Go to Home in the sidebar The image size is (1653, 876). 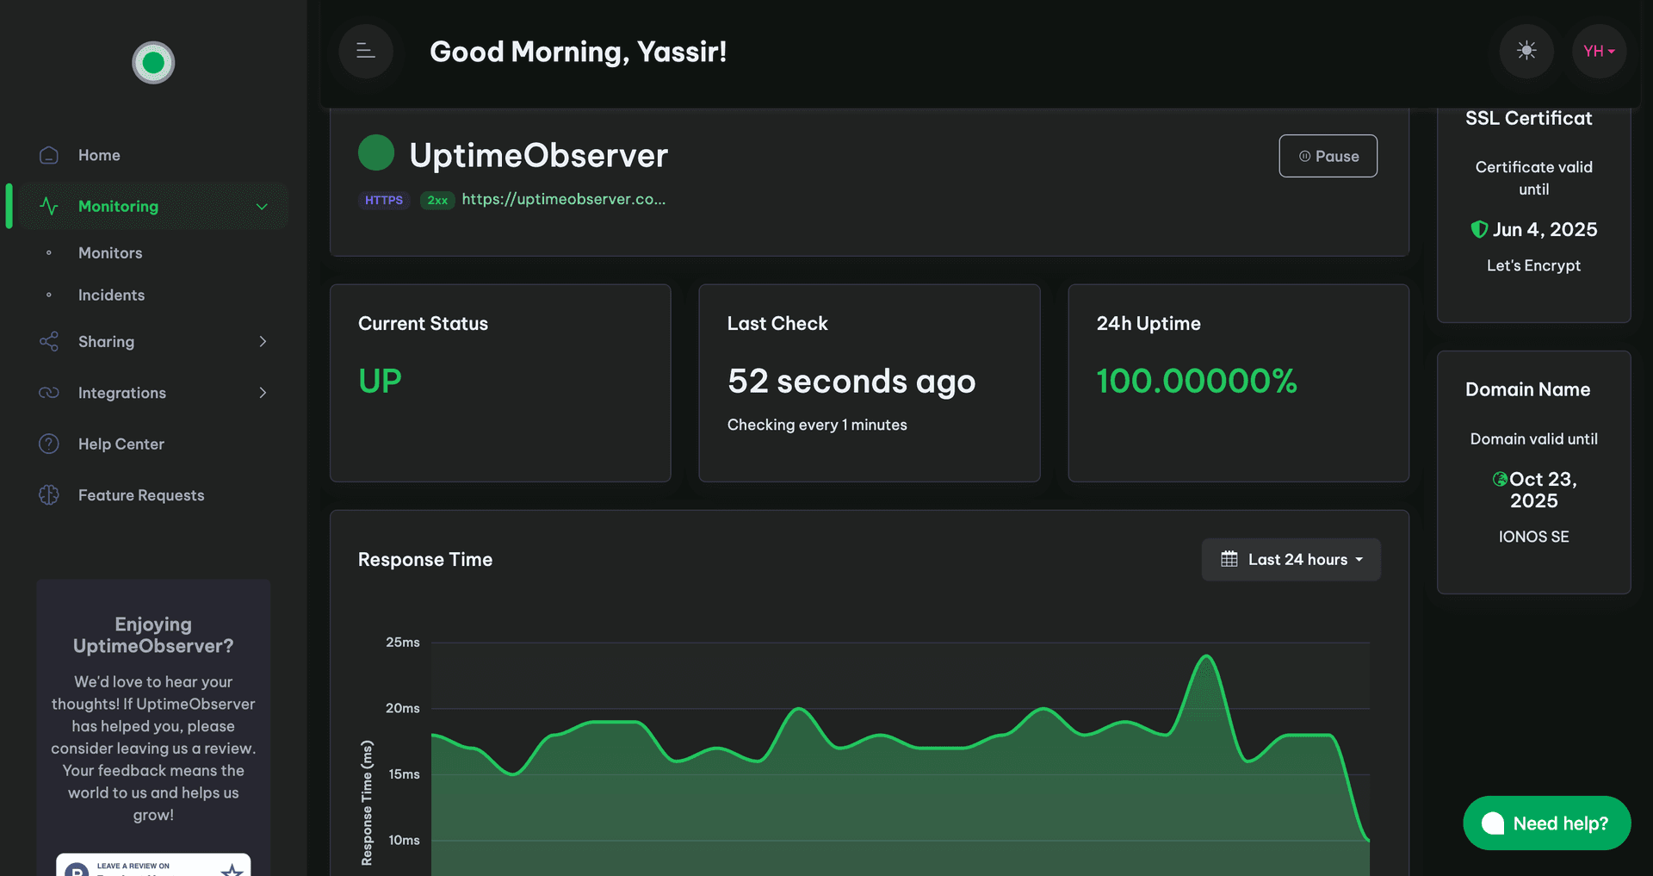(99, 155)
